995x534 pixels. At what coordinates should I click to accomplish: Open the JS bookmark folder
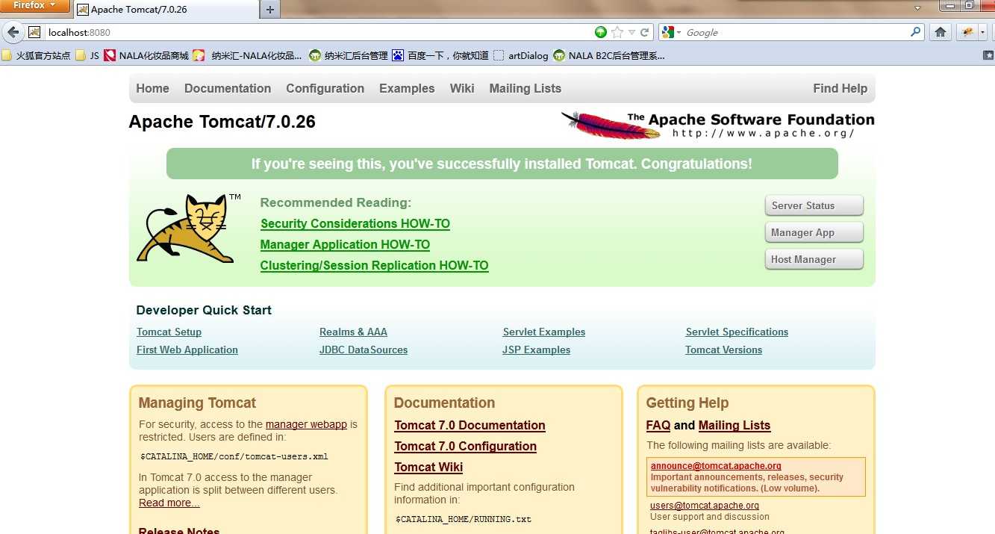87,55
